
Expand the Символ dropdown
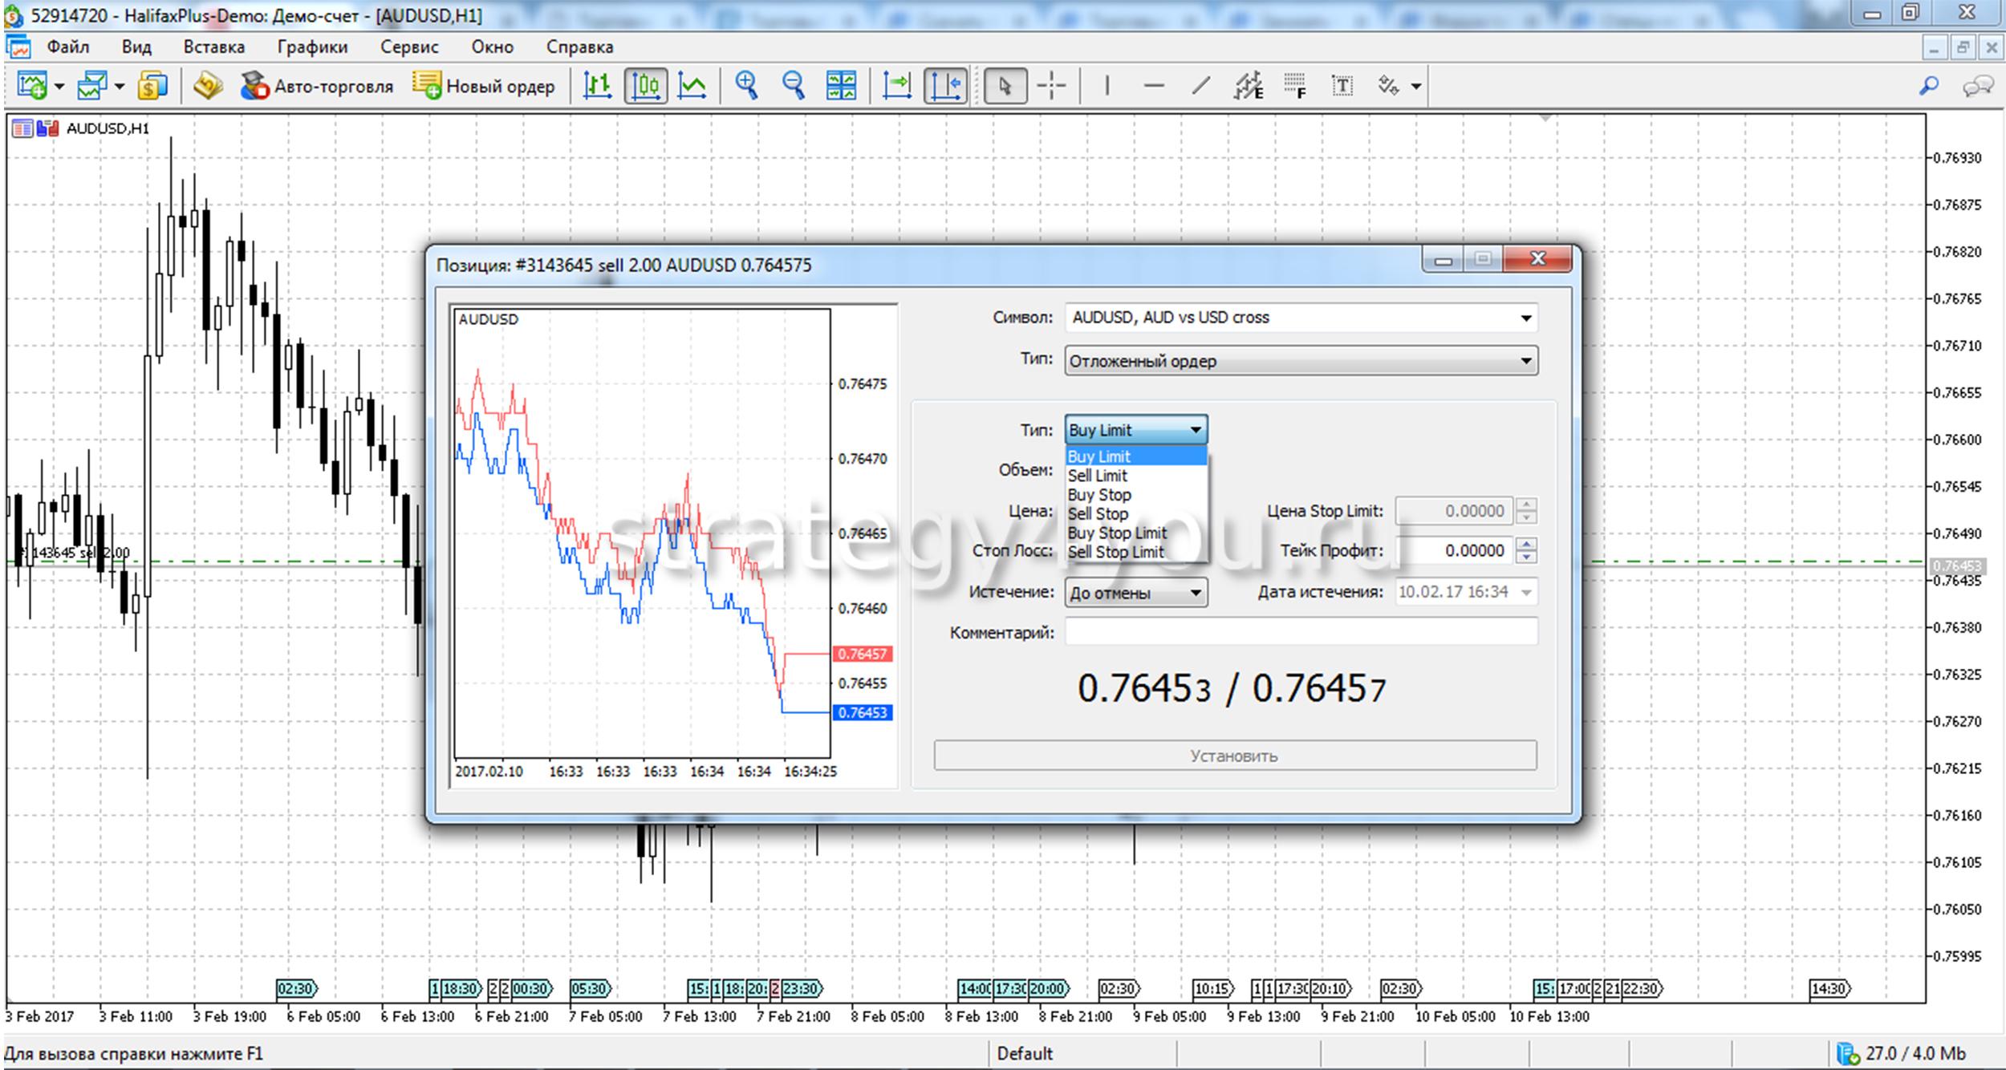coord(1525,318)
